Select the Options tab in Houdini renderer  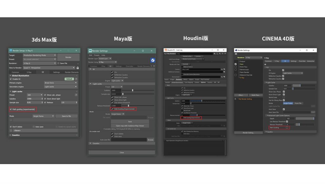(203, 83)
